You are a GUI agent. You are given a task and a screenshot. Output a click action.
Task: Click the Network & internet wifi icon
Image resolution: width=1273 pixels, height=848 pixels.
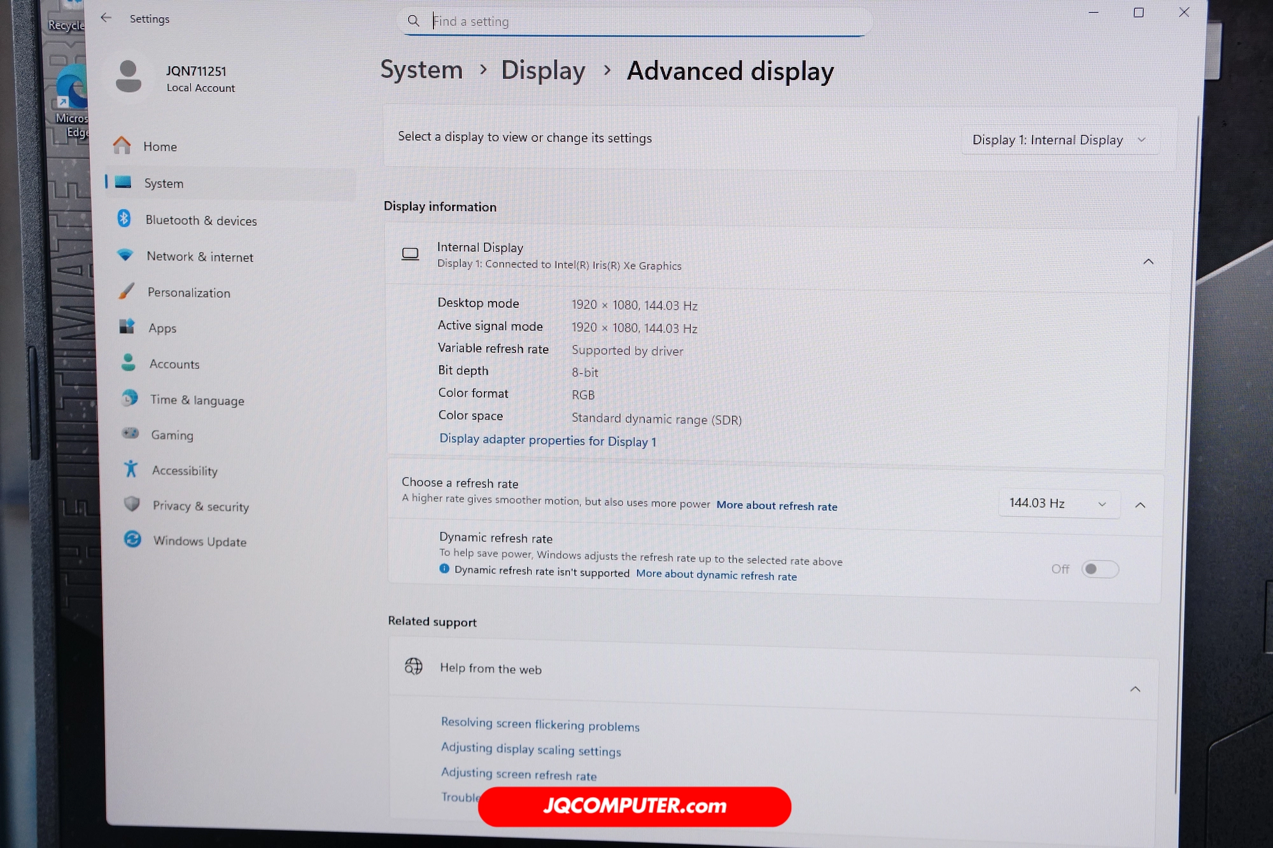click(x=125, y=255)
